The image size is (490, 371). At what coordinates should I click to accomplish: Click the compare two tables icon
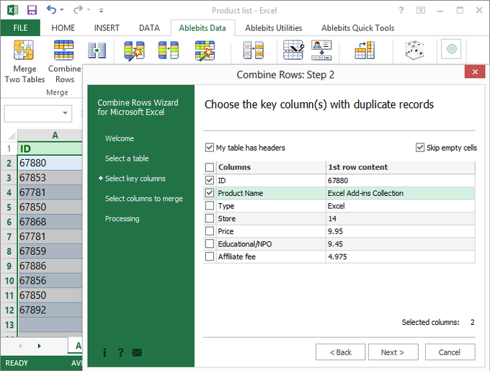[169, 50]
